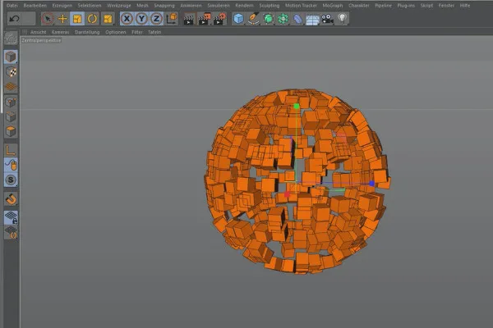Toggle Z axis lock

[x=156, y=19]
